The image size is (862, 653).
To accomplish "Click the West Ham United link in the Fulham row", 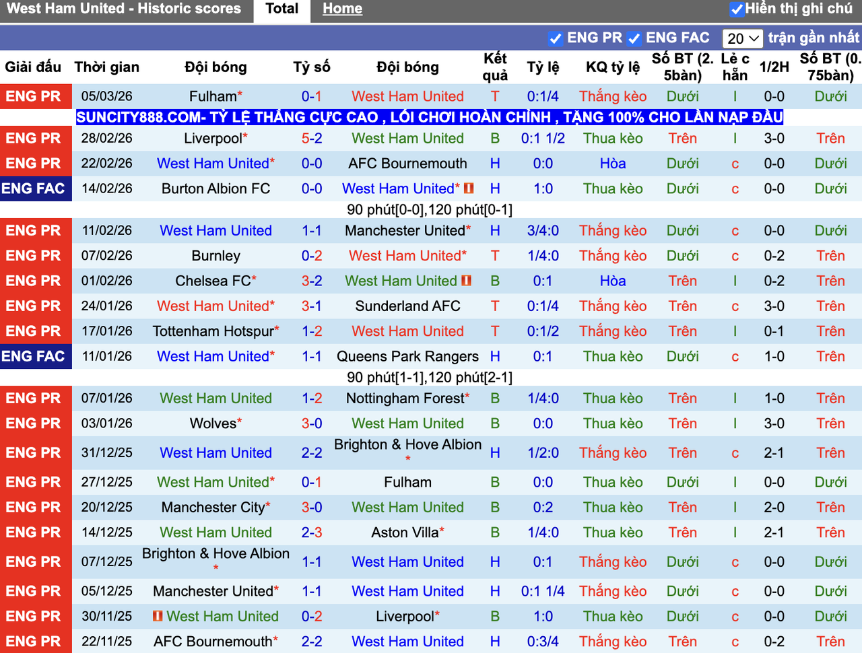I will coord(407,96).
